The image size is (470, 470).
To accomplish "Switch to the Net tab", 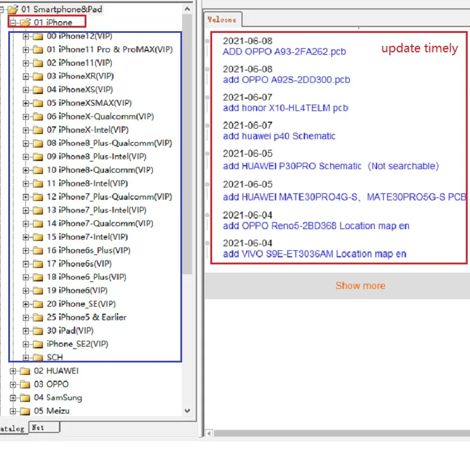I will pos(44,428).
